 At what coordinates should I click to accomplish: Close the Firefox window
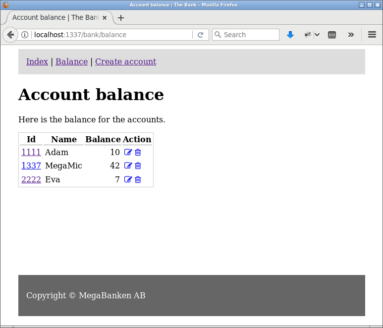click(x=378, y=5)
